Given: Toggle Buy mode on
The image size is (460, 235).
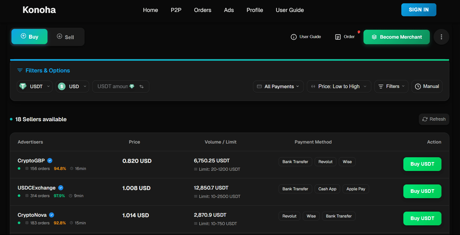Looking at the screenshot, I should click(29, 36).
